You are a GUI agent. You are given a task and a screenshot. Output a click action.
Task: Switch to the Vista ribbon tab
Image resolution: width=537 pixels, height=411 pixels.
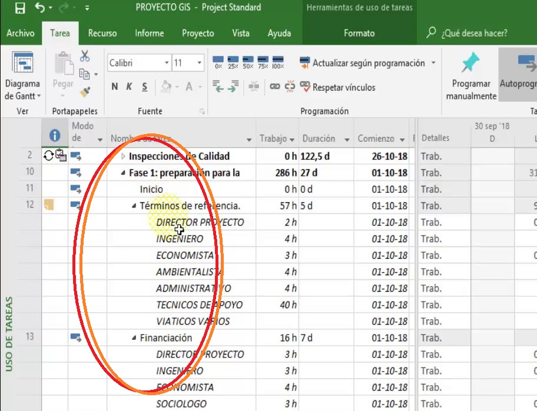click(x=240, y=33)
